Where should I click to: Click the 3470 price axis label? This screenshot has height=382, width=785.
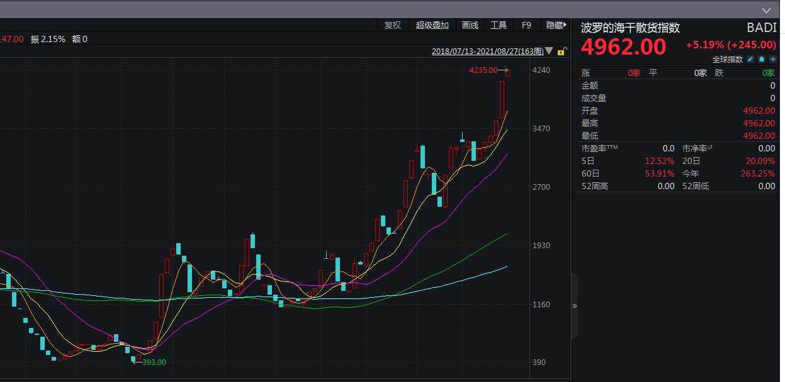541,129
